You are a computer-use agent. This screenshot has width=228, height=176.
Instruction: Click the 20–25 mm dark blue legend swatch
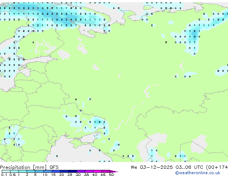coord(64,171)
